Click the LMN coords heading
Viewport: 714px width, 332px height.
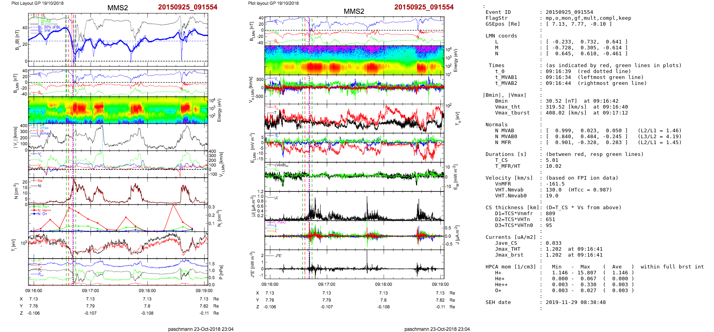point(501,36)
